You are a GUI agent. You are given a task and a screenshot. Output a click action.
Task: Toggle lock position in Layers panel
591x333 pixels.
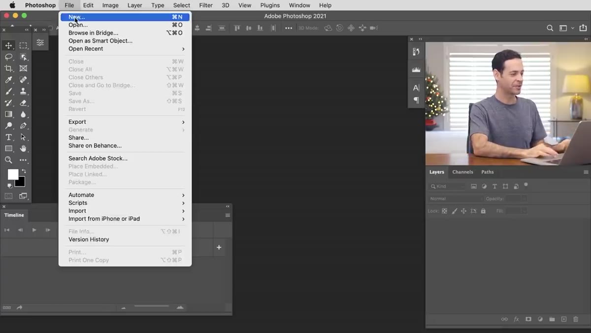[463, 211]
